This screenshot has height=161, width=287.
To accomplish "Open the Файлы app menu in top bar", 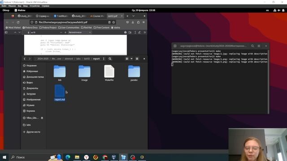I will (x=20, y=10).
